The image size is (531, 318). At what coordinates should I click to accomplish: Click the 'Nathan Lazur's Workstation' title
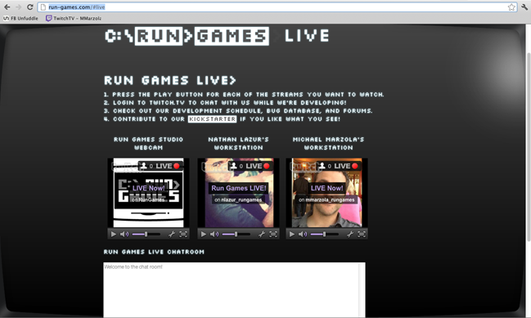pos(238,143)
